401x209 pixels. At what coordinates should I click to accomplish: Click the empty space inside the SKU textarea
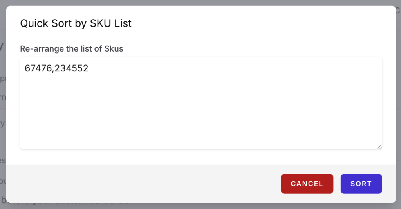click(x=201, y=113)
